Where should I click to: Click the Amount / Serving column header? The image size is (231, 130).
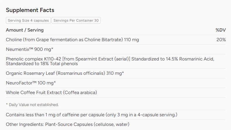pos(25,30)
